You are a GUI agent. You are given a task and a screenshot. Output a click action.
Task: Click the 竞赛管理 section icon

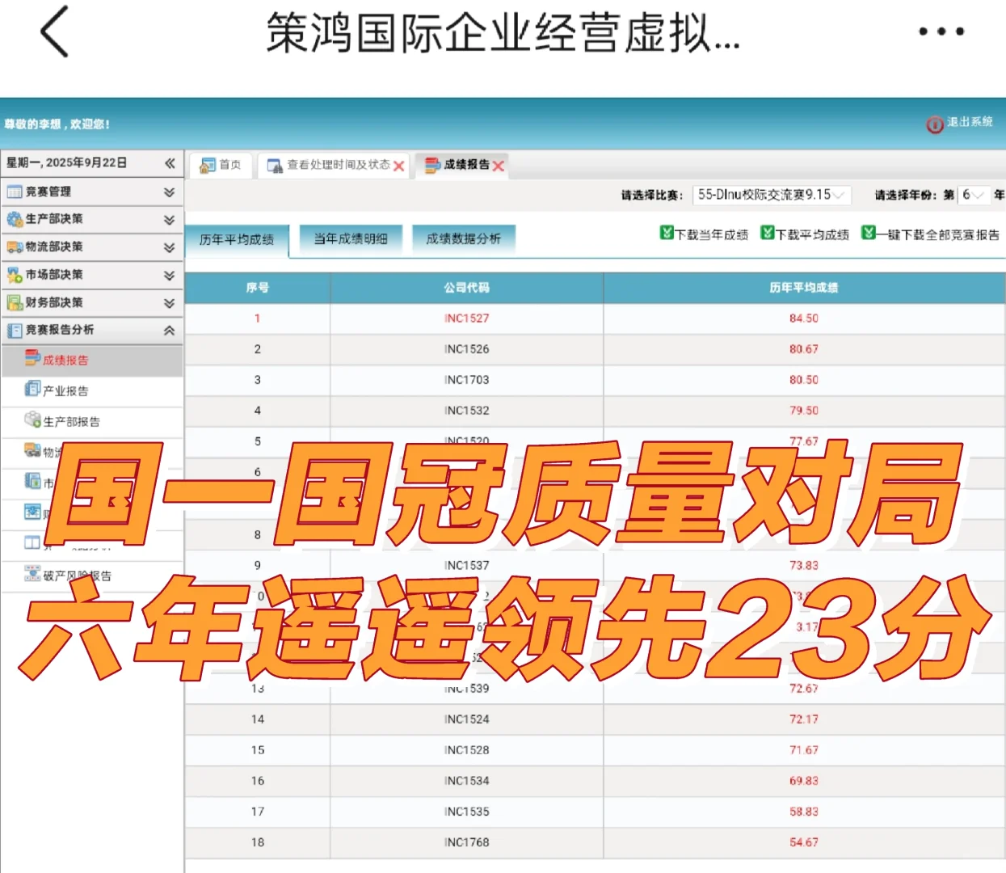(15, 192)
